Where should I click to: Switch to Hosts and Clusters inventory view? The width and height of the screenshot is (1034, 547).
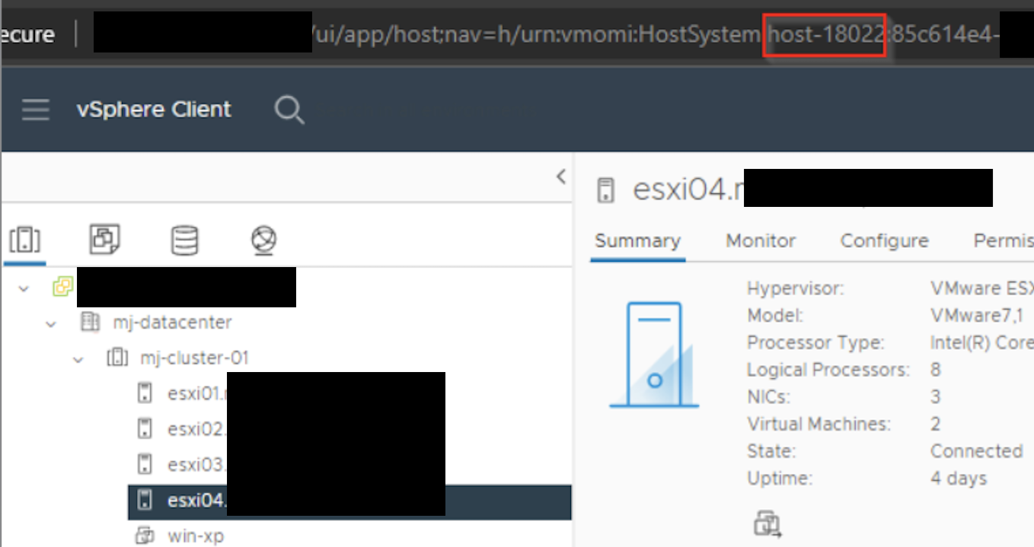pos(24,240)
